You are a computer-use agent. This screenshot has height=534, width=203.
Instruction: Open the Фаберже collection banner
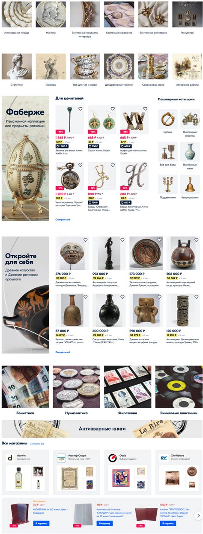(25, 158)
